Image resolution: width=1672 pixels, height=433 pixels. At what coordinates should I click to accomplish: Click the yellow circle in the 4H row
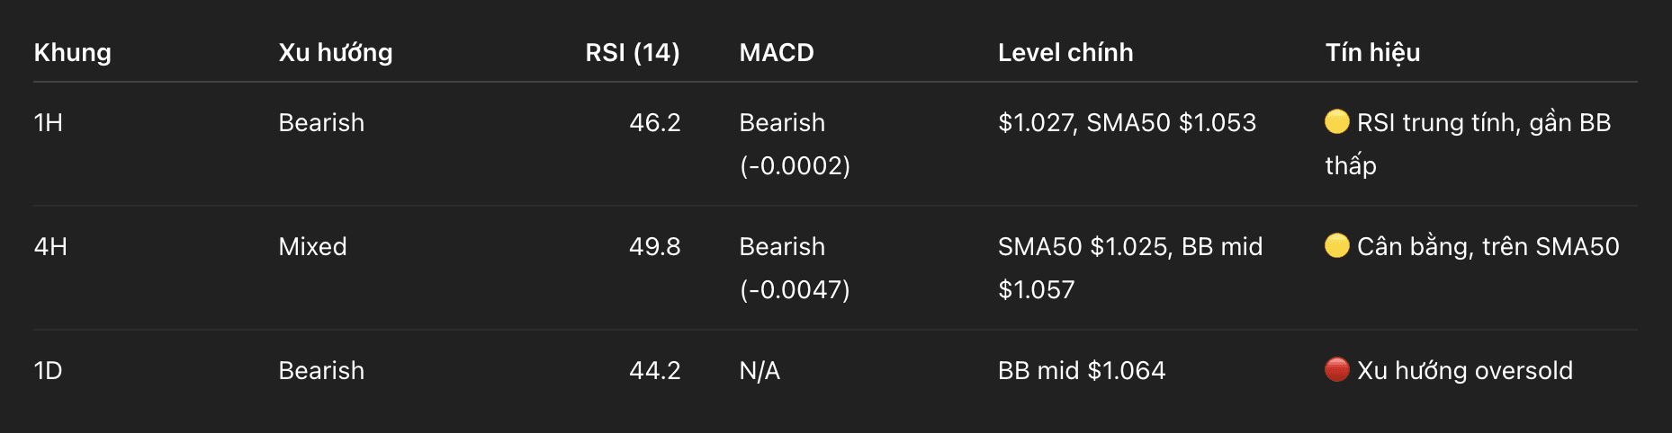coord(1337,245)
